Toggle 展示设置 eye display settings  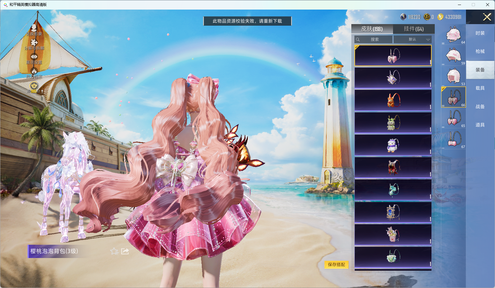tap(34, 57)
